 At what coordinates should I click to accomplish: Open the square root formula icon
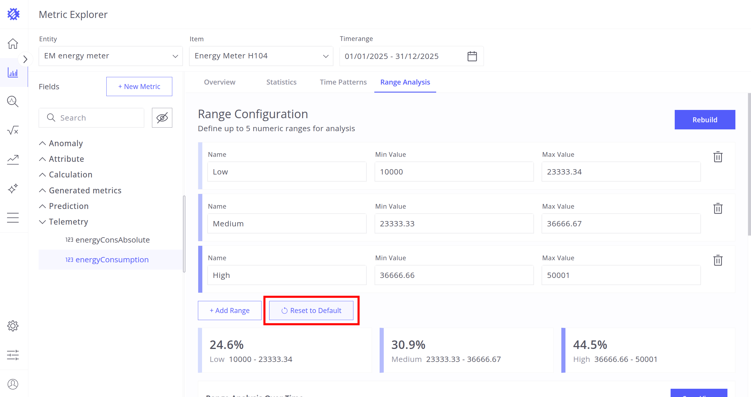pyautogui.click(x=13, y=130)
